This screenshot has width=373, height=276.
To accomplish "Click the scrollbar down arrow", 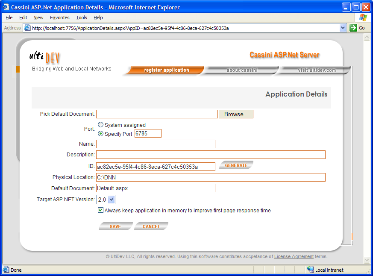I will pos(367,260).
